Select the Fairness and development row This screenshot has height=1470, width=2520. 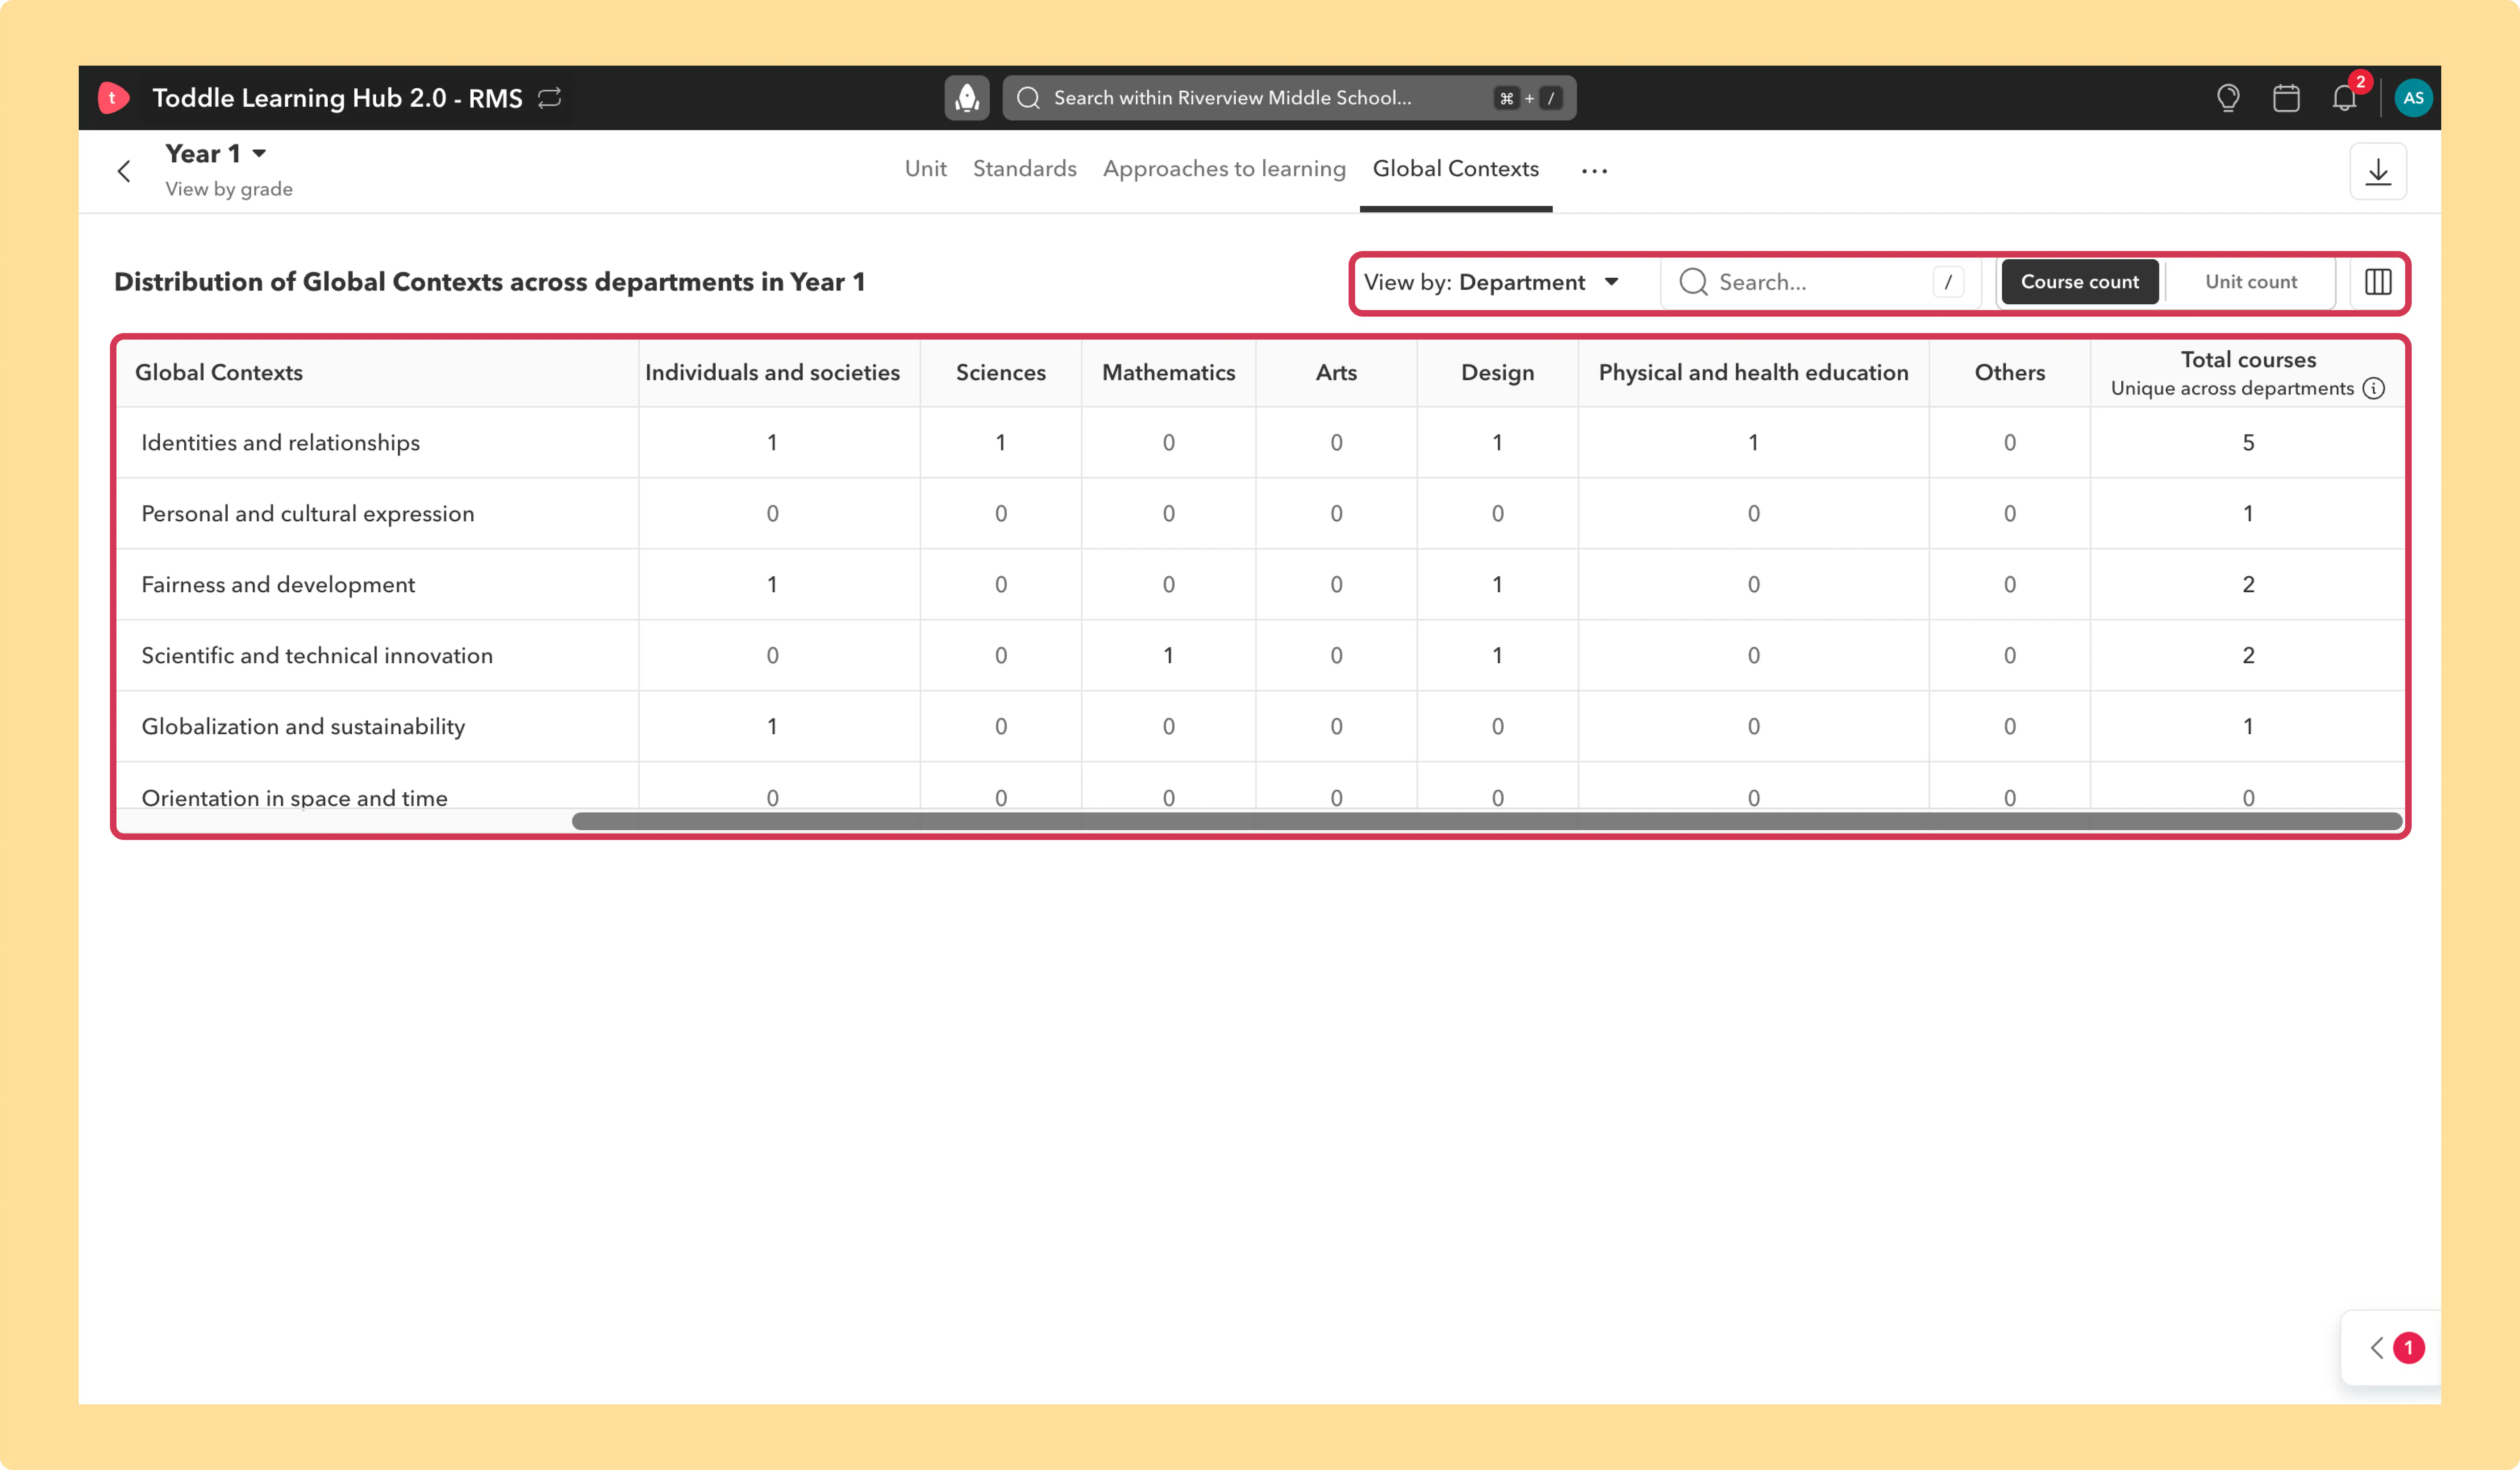click(1260, 585)
